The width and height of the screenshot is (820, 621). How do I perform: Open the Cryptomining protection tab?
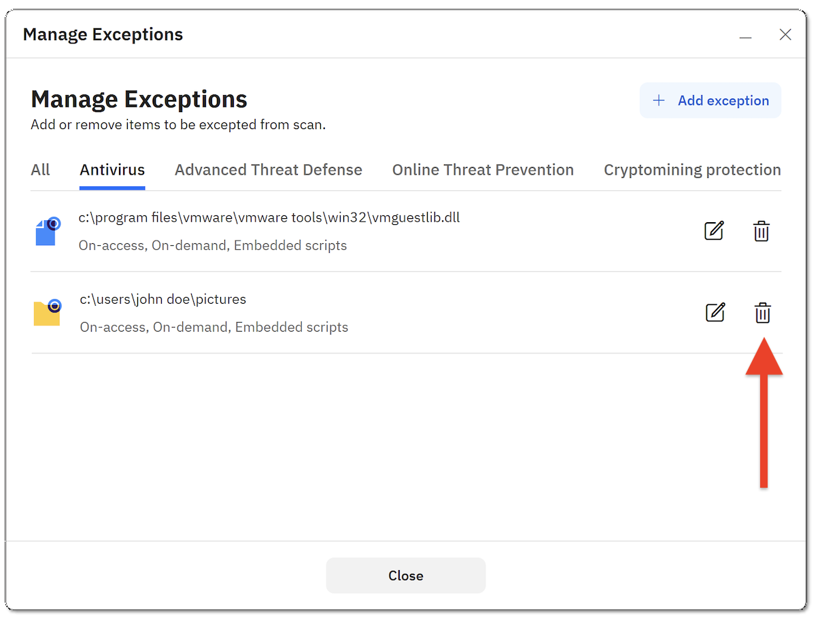[x=691, y=170]
